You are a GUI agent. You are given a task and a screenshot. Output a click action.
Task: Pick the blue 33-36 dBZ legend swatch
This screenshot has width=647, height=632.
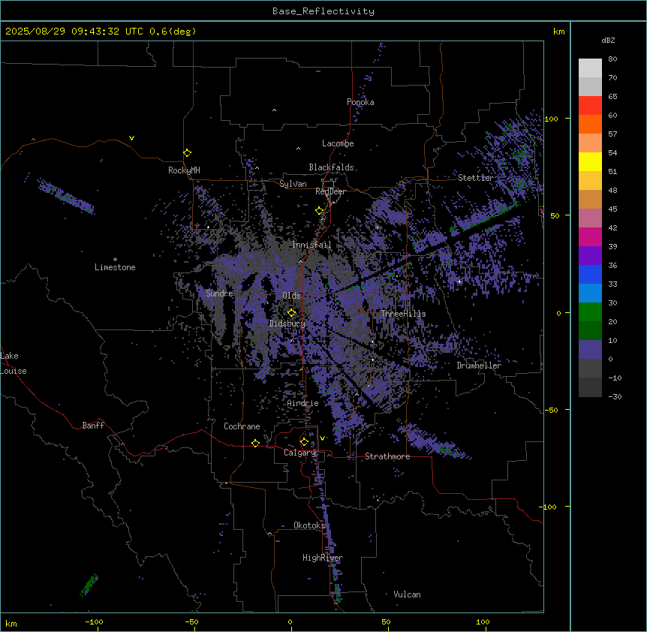click(590, 274)
